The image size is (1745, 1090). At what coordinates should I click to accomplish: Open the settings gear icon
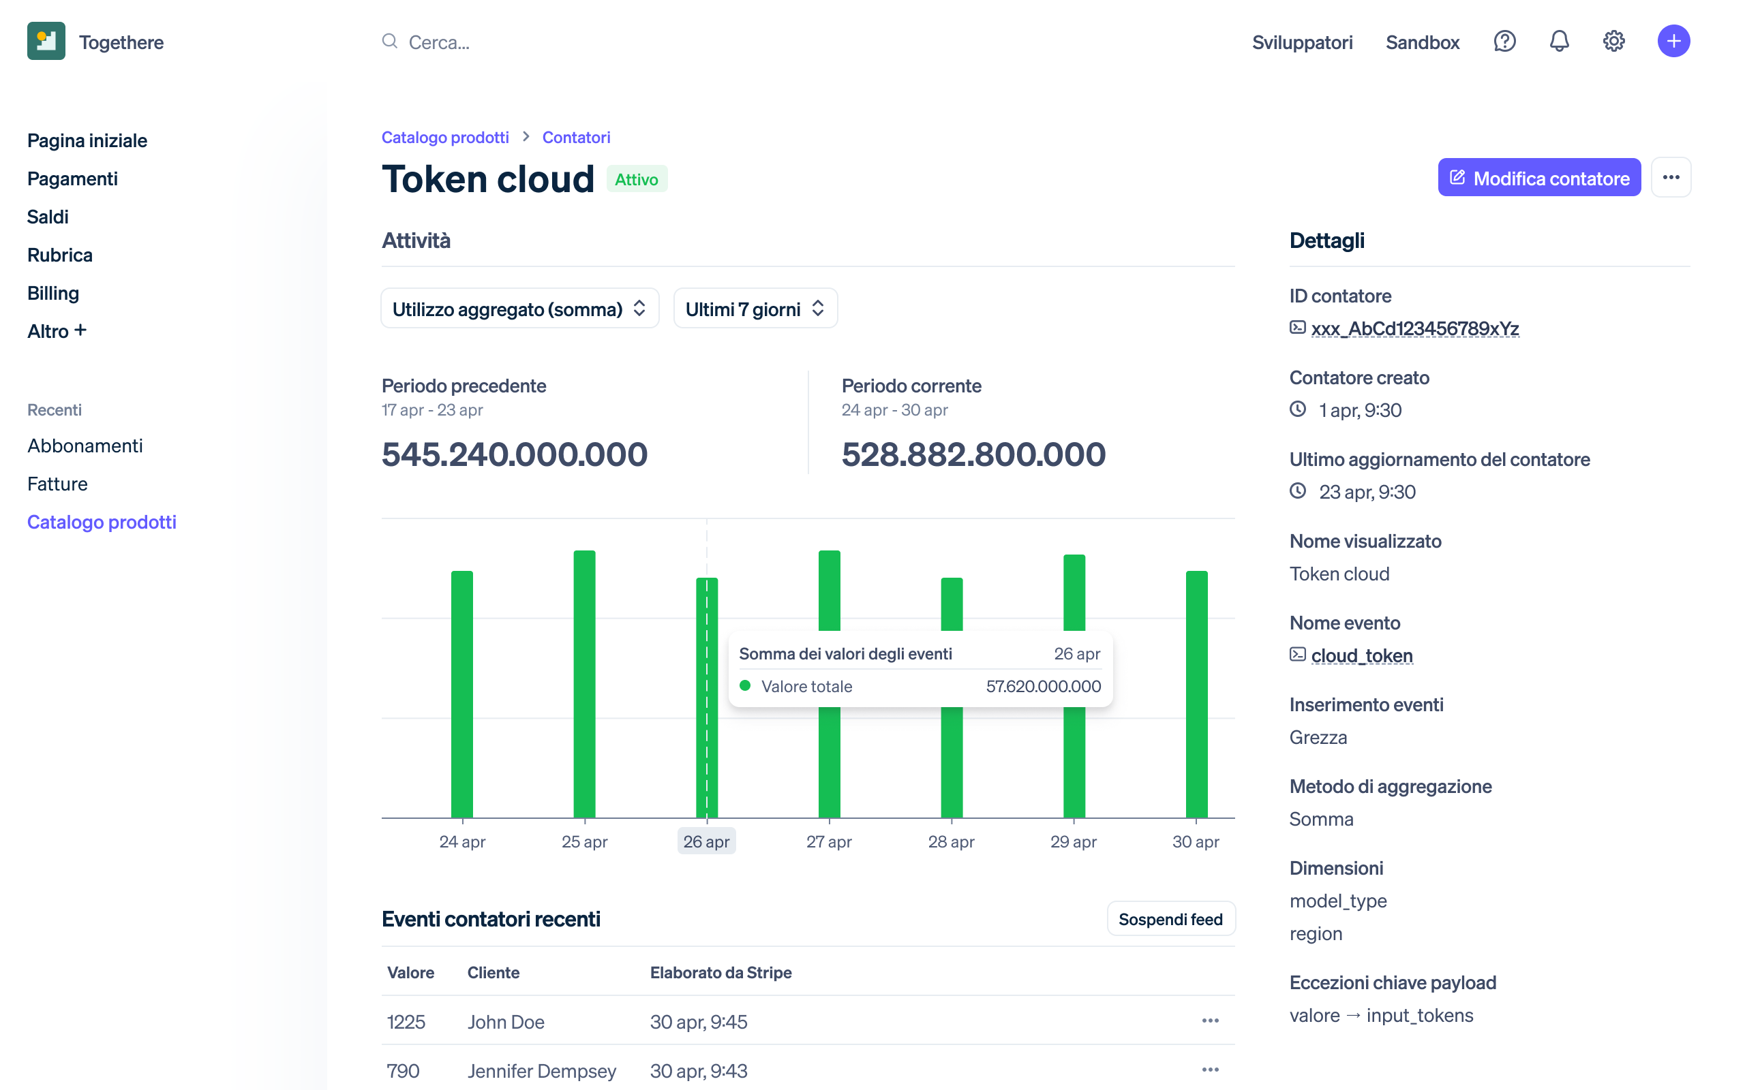point(1613,41)
